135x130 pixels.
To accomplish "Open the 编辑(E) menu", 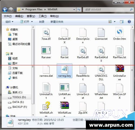I will (x=19, y=16).
